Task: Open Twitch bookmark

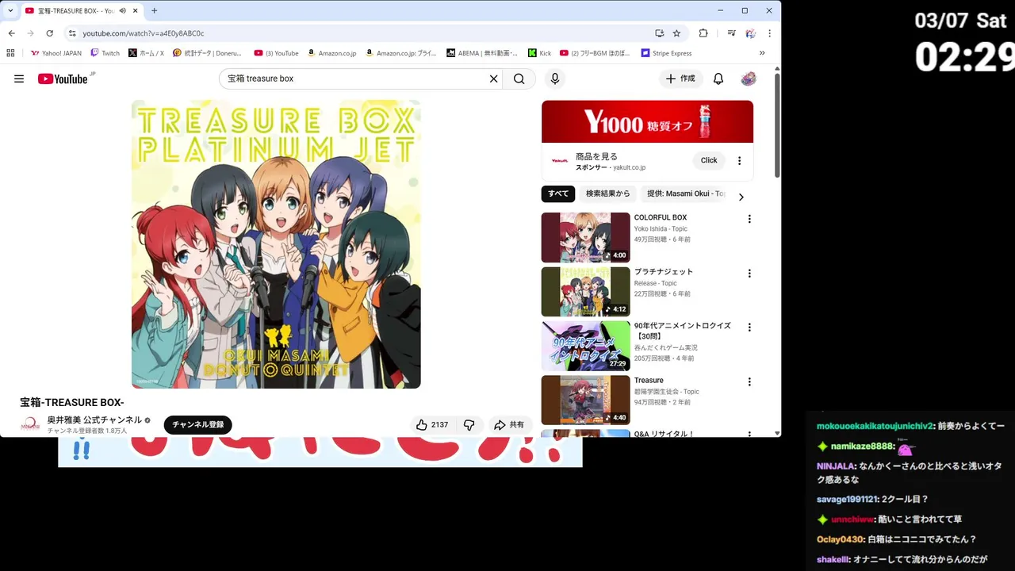Action: (105, 53)
